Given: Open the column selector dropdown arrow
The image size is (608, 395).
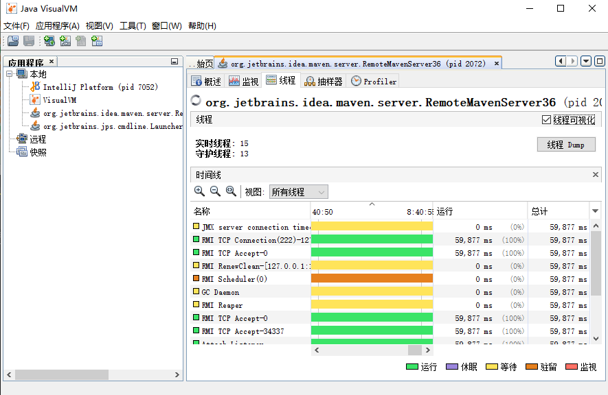Looking at the screenshot, I should pyautogui.click(x=595, y=211).
